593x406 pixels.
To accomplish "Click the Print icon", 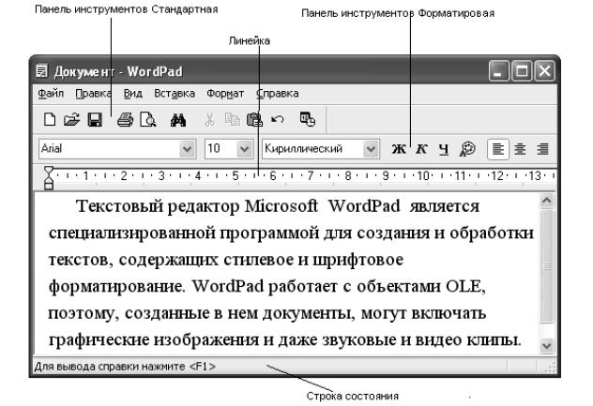I will [x=125, y=119].
